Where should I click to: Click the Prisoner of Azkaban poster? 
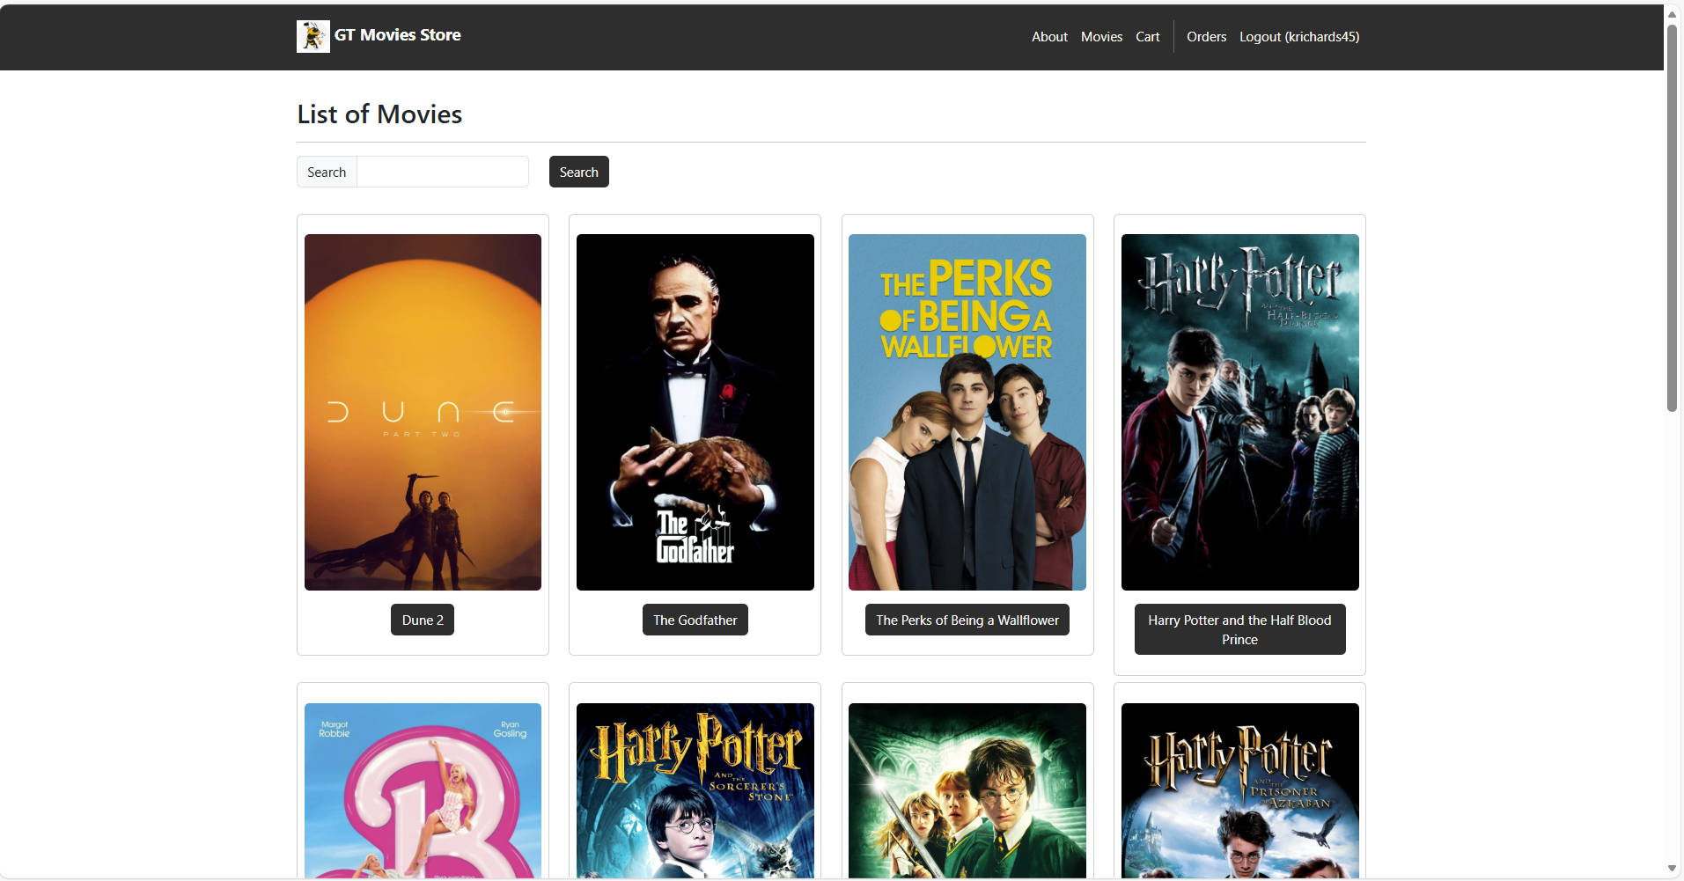point(1239,790)
